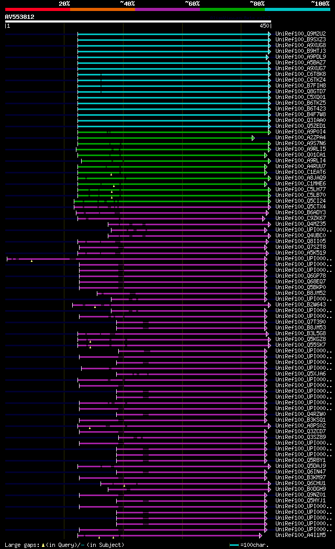Select label UniRef100_Q8II05
The height and width of the screenshot is (549, 335).
pyautogui.click(x=300, y=241)
